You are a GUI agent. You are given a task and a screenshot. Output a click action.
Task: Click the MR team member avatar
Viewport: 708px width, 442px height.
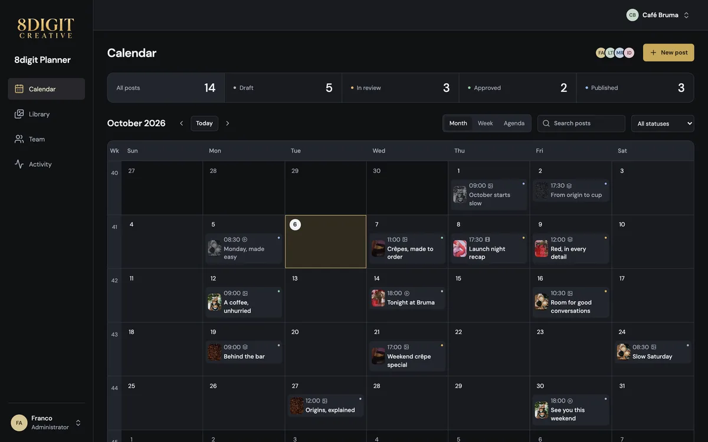click(619, 52)
